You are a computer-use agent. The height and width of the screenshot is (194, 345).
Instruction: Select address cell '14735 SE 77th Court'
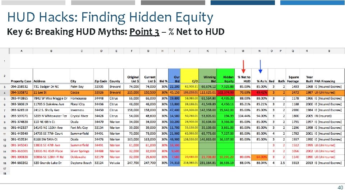coord(51,134)
